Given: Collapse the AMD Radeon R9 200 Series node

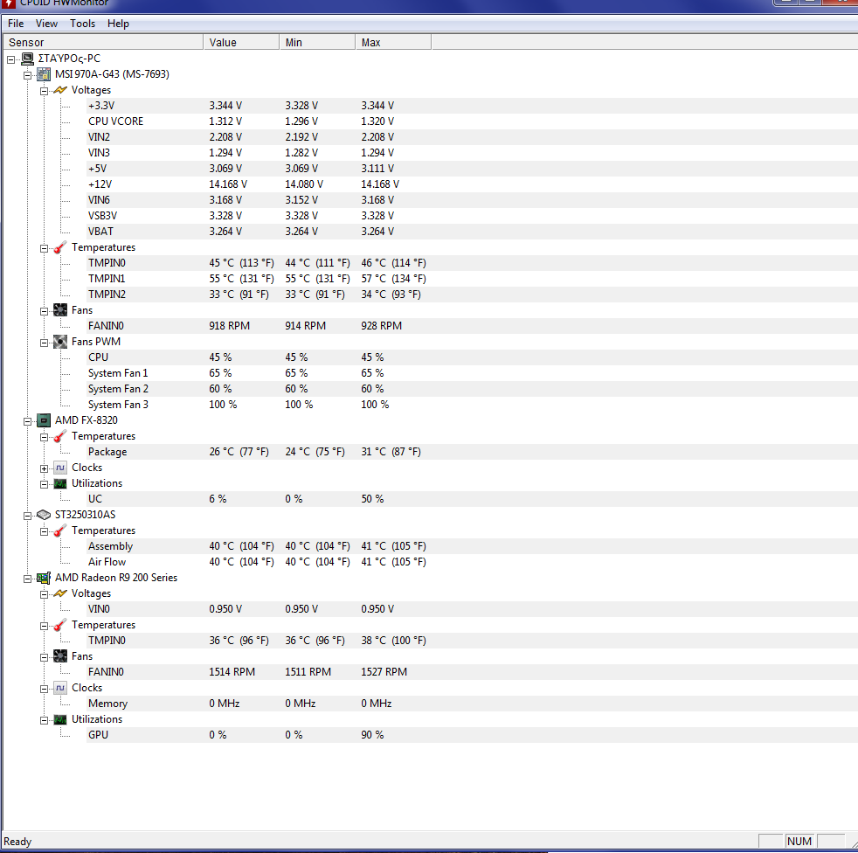Looking at the screenshot, I should pos(27,579).
